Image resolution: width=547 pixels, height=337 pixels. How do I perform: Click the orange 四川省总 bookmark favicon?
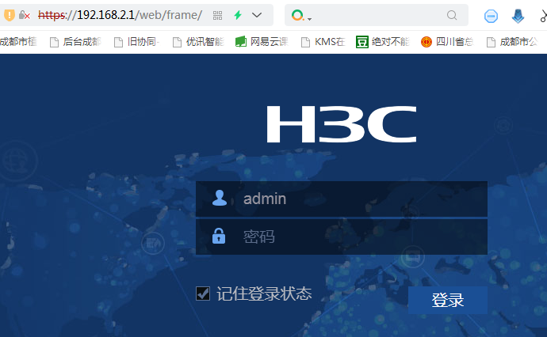[x=427, y=42]
